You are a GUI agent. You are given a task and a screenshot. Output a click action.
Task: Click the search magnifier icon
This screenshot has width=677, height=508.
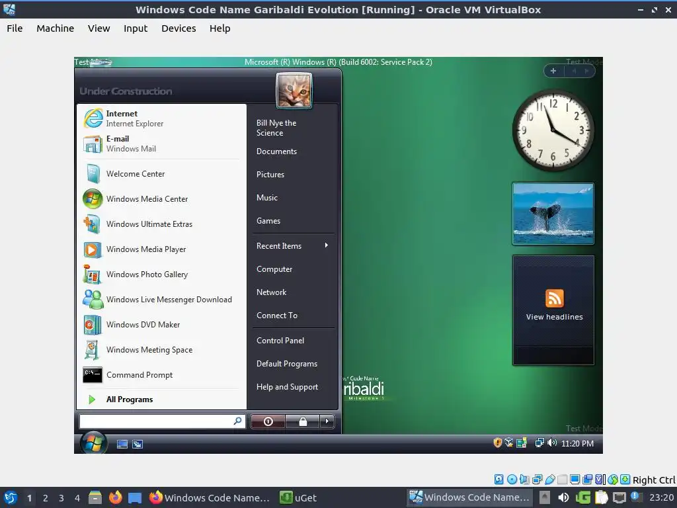pyautogui.click(x=237, y=421)
